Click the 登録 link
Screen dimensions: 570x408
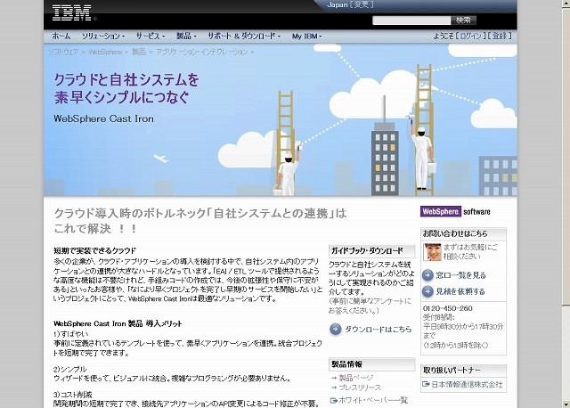501,37
